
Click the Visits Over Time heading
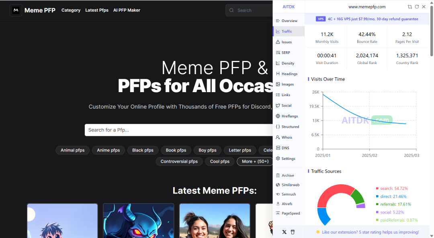[328, 79]
